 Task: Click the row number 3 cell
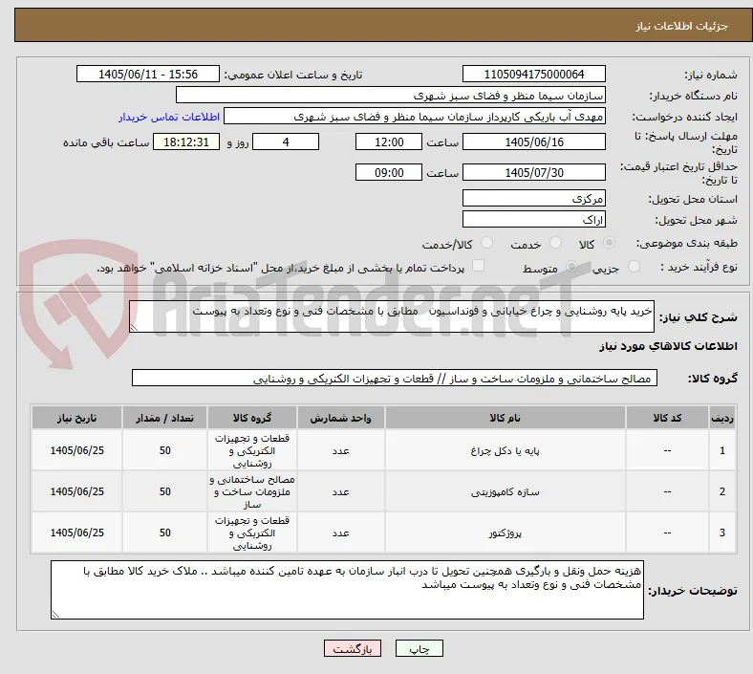click(721, 533)
